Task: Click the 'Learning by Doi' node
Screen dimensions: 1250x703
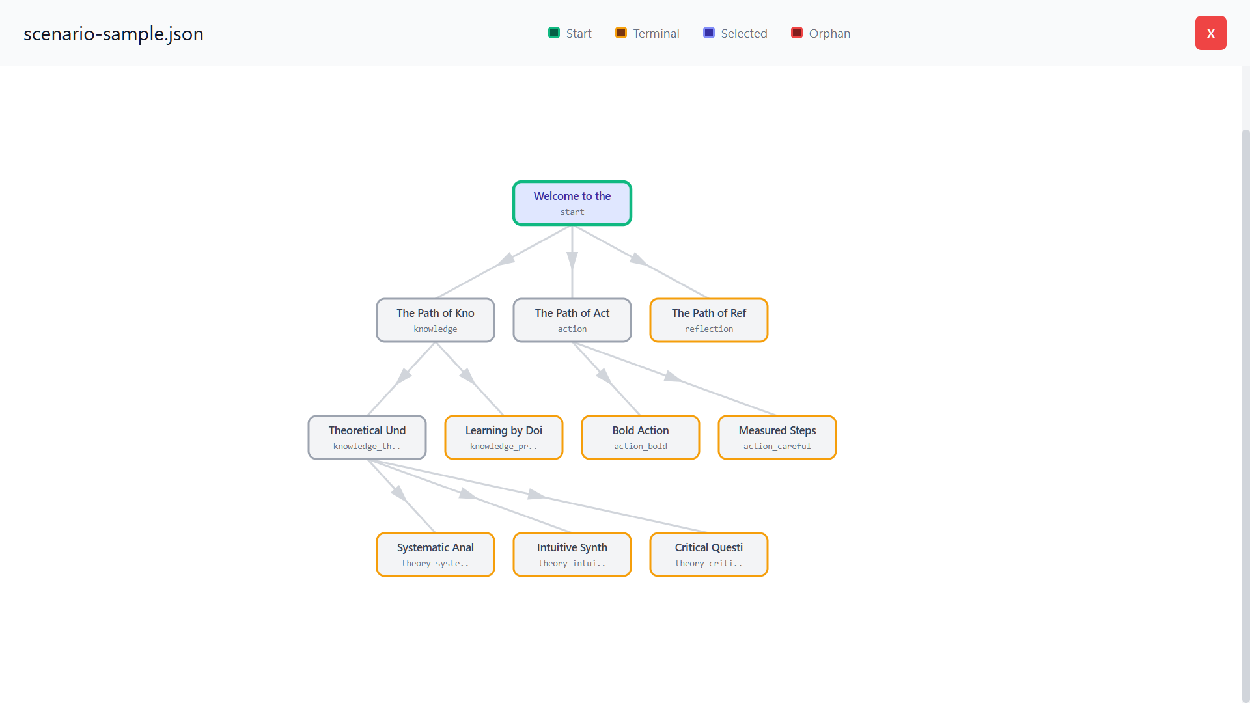Action: [x=503, y=437]
